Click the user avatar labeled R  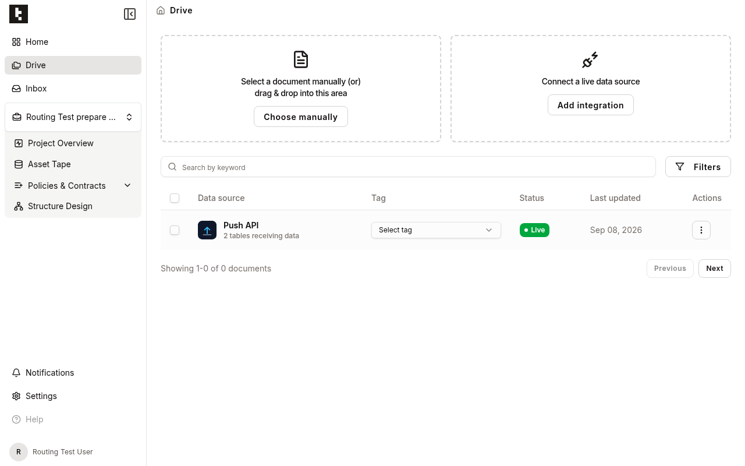pos(19,452)
